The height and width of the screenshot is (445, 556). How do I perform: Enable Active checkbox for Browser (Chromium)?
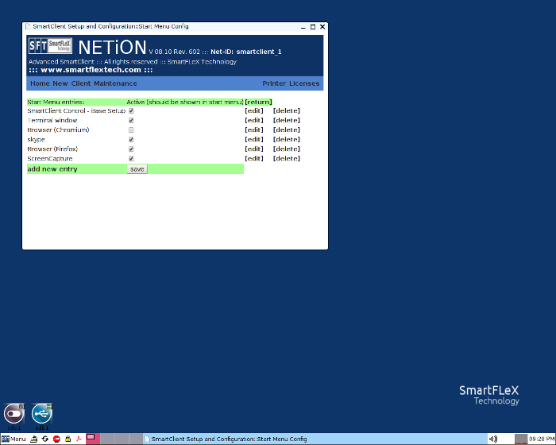tap(131, 130)
